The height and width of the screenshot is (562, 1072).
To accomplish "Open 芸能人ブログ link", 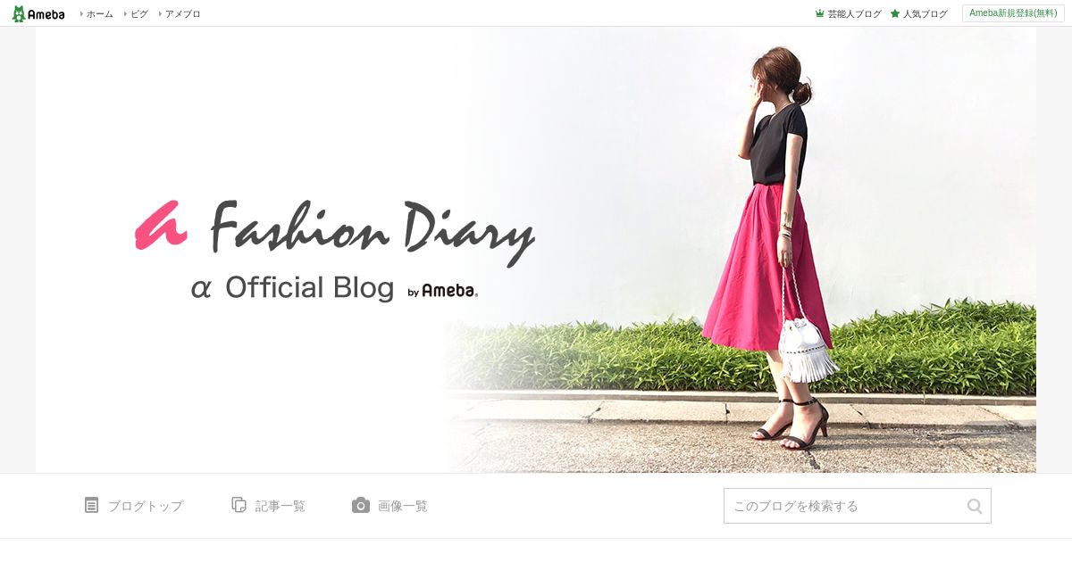I will click(854, 14).
